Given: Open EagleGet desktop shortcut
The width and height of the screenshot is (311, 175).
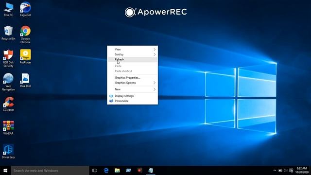Looking at the screenshot, I should click(25, 9).
